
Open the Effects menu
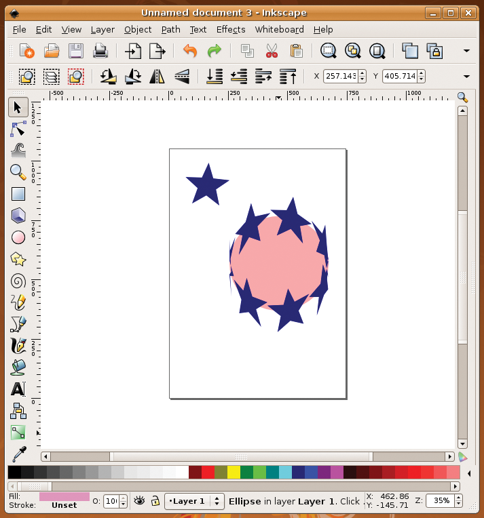click(231, 29)
